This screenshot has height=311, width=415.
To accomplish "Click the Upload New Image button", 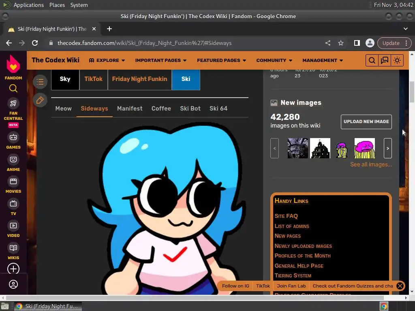I will [x=366, y=121].
